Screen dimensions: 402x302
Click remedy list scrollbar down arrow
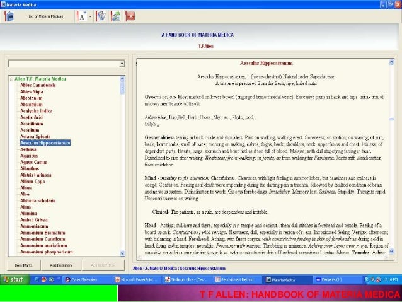point(122,253)
